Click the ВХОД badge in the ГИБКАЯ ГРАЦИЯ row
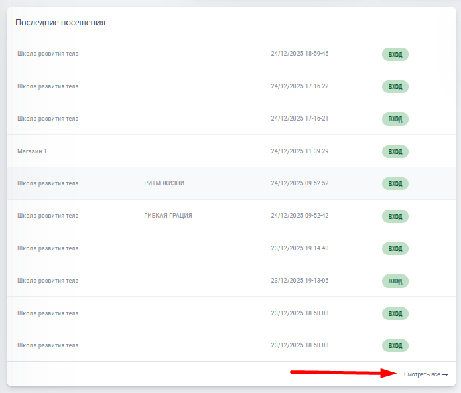This screenshot has height=393, width=461. click(x=395, y=216)
